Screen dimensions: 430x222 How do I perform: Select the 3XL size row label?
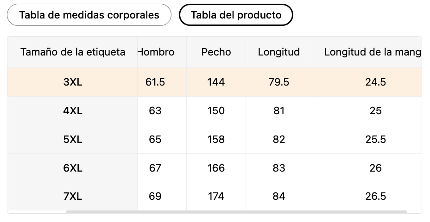pos(73,82)
